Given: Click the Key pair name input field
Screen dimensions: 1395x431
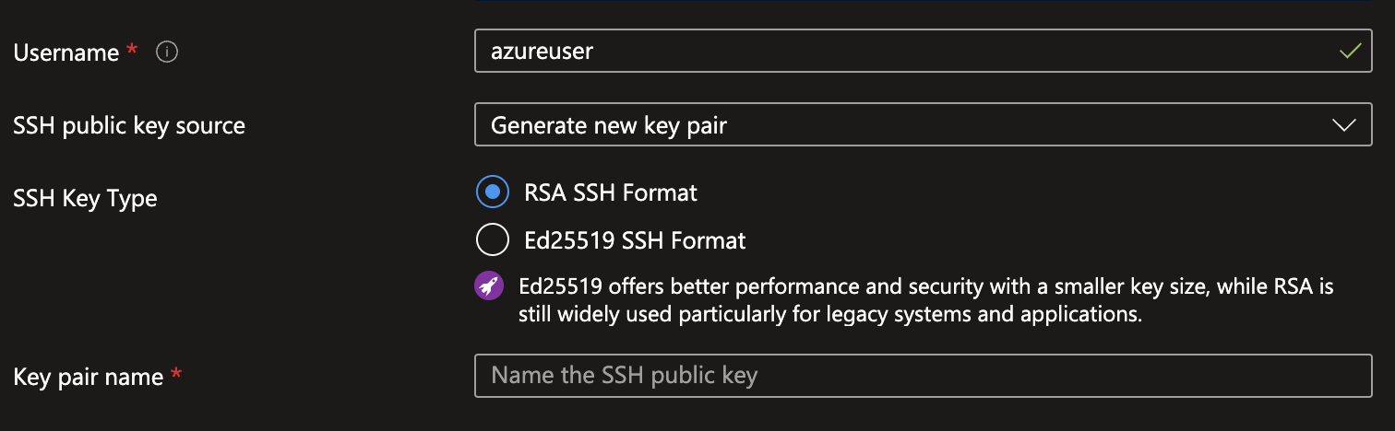Looking at the screenshot, I should click(x=923, y=376).
